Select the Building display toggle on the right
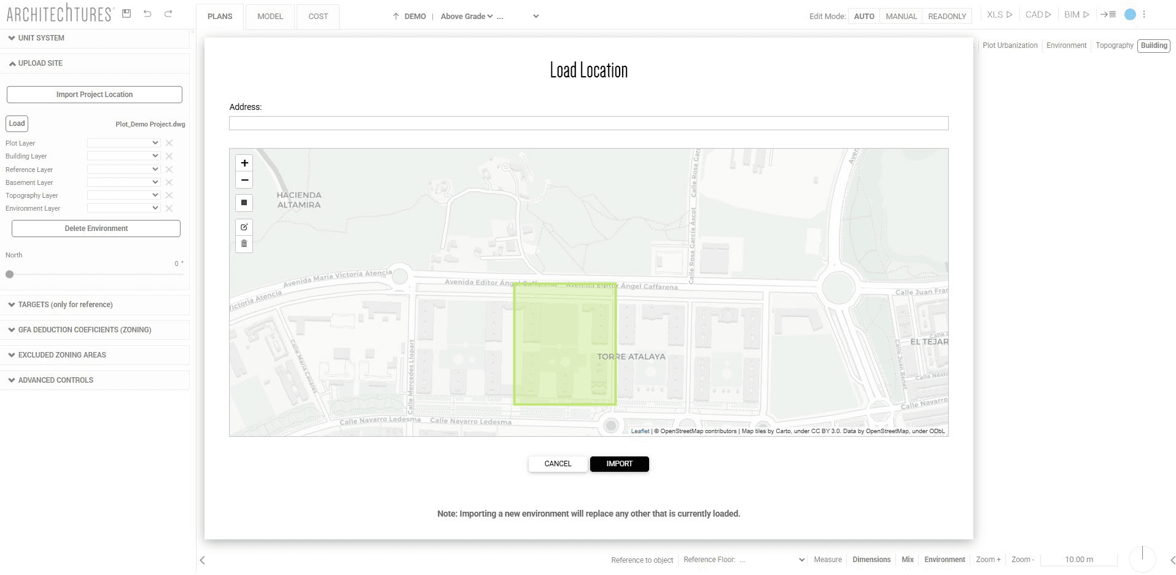This screenshot has height=575, width=1176. (1153, 45)
